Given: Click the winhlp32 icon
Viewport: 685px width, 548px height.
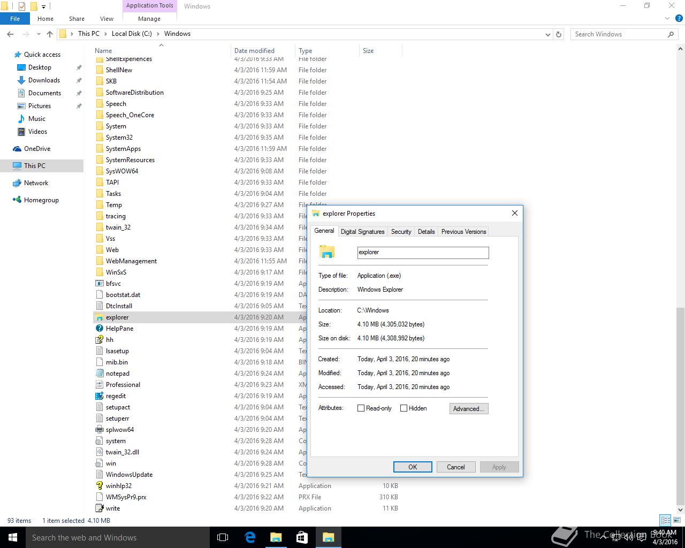Looking at the screenshot, I should (99, 486).
